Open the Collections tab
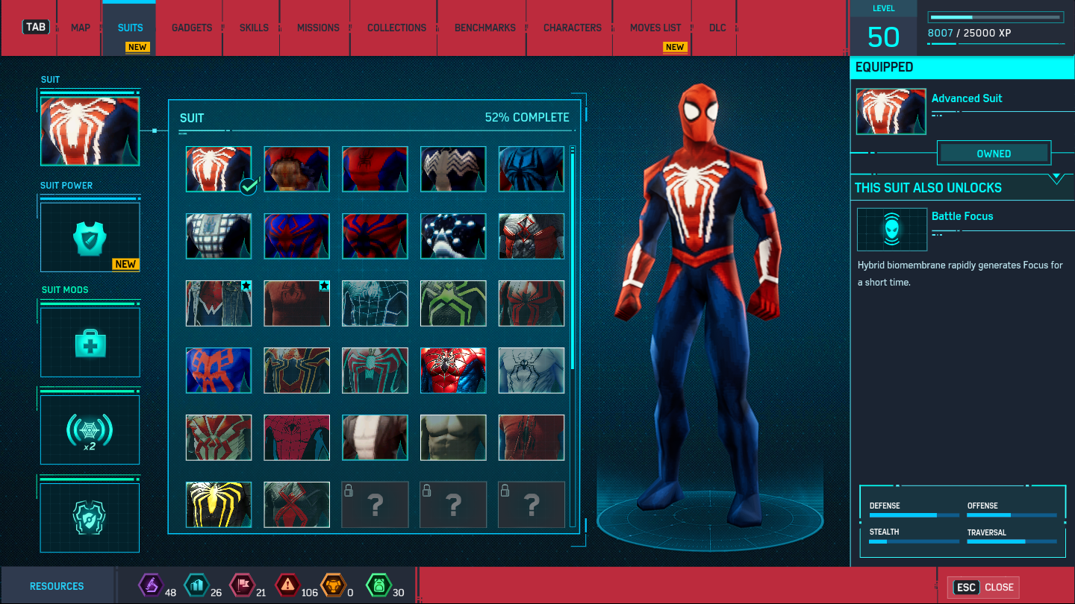 coord(396,28)
